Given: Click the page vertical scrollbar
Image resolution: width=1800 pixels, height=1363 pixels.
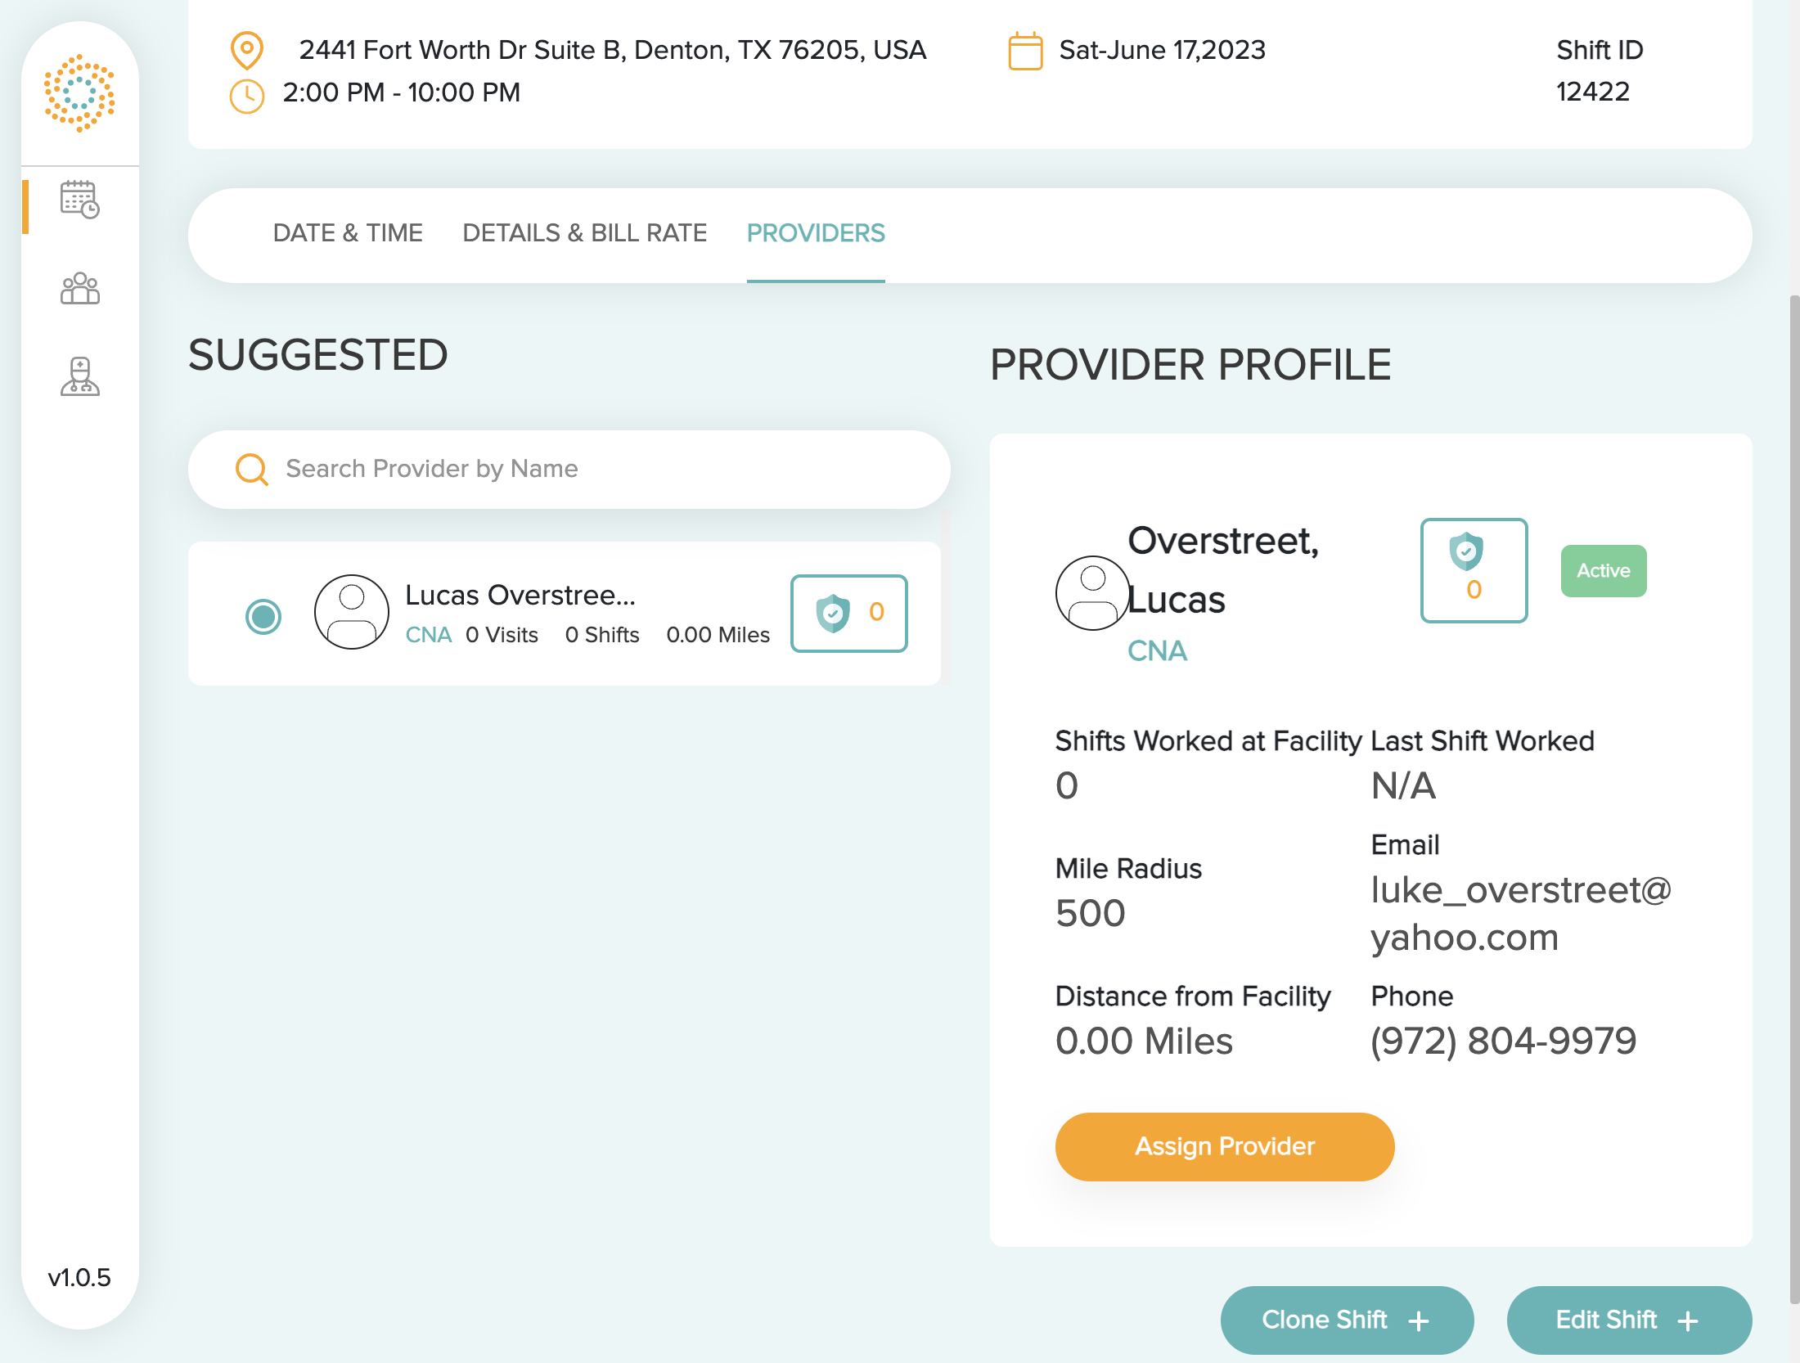Looking at the screenshot, I should click(x=1794, y=798).
